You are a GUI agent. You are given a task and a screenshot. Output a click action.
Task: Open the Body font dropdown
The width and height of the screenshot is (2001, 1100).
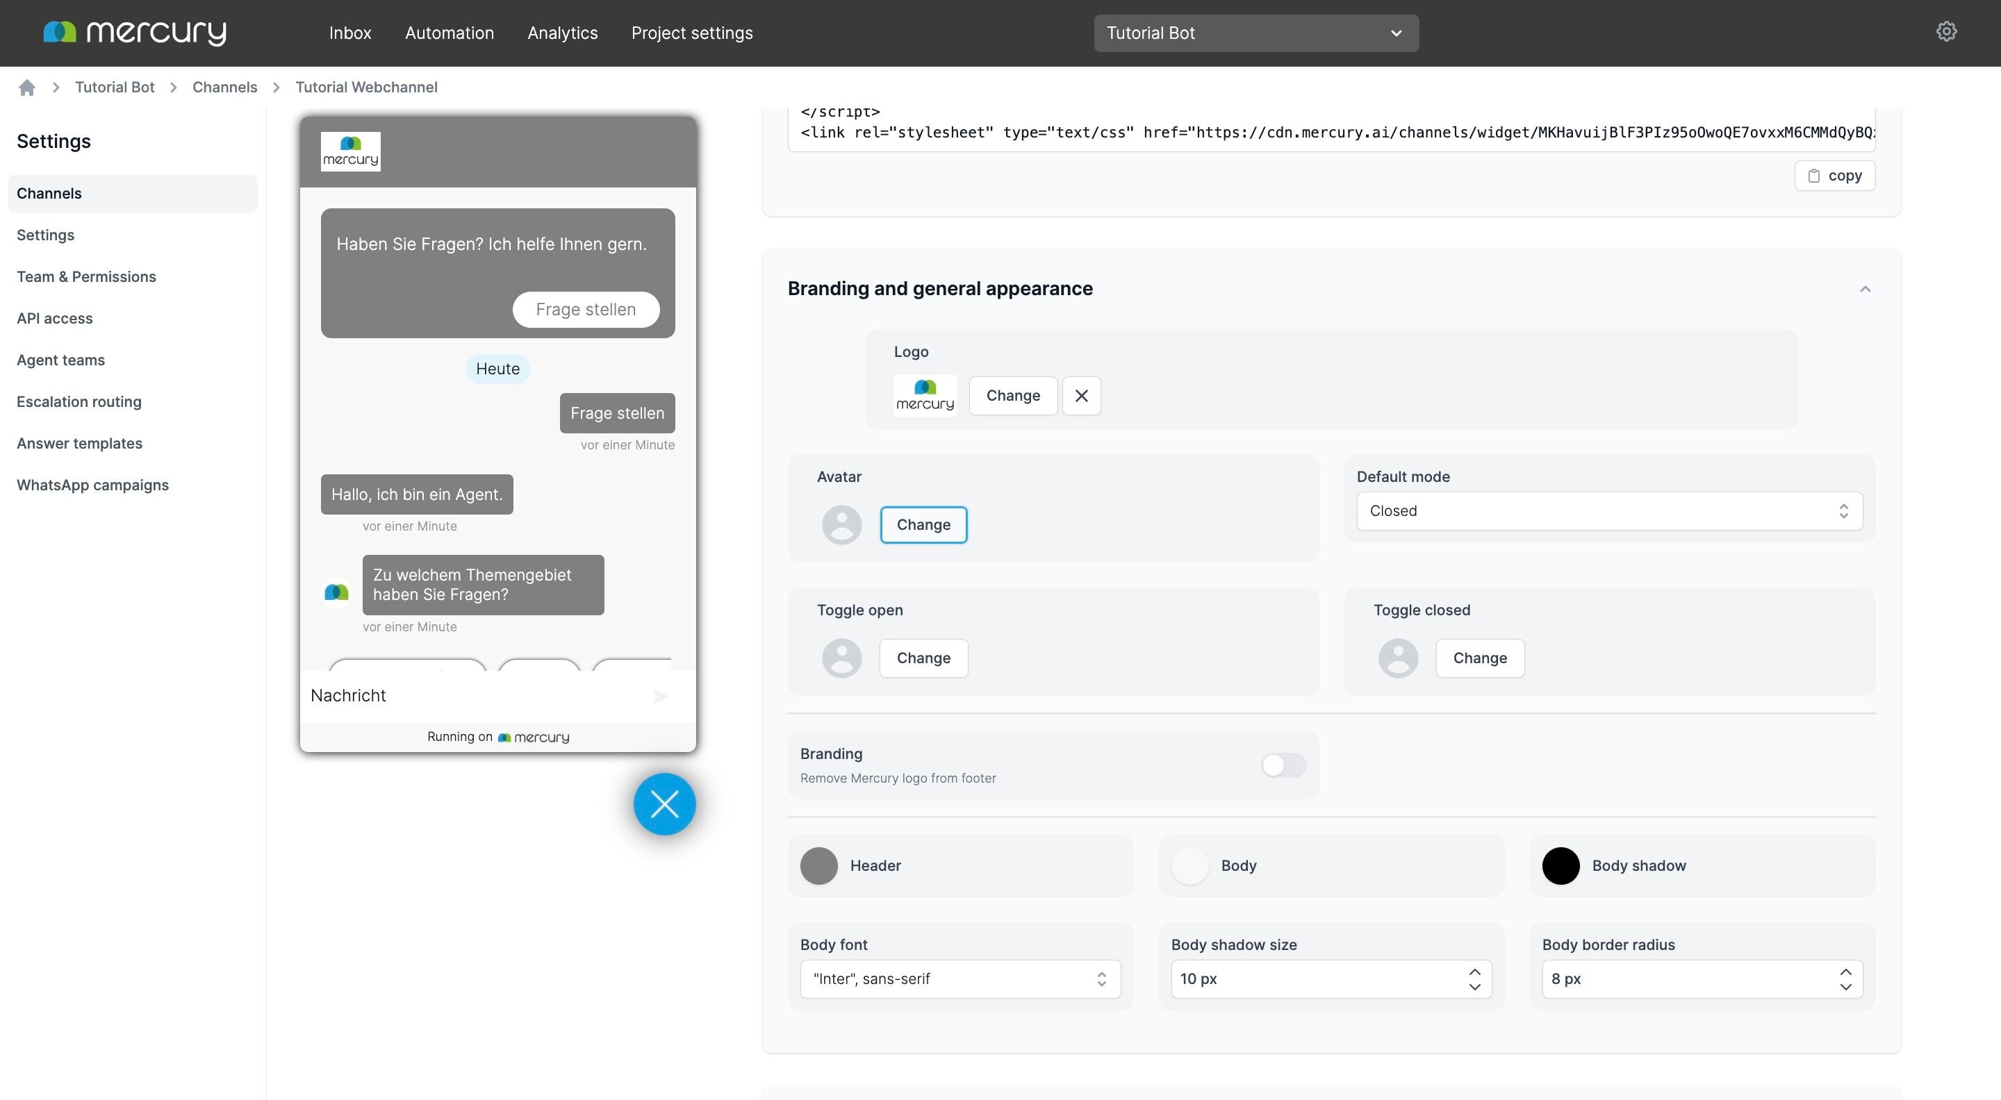click(960, 979)
